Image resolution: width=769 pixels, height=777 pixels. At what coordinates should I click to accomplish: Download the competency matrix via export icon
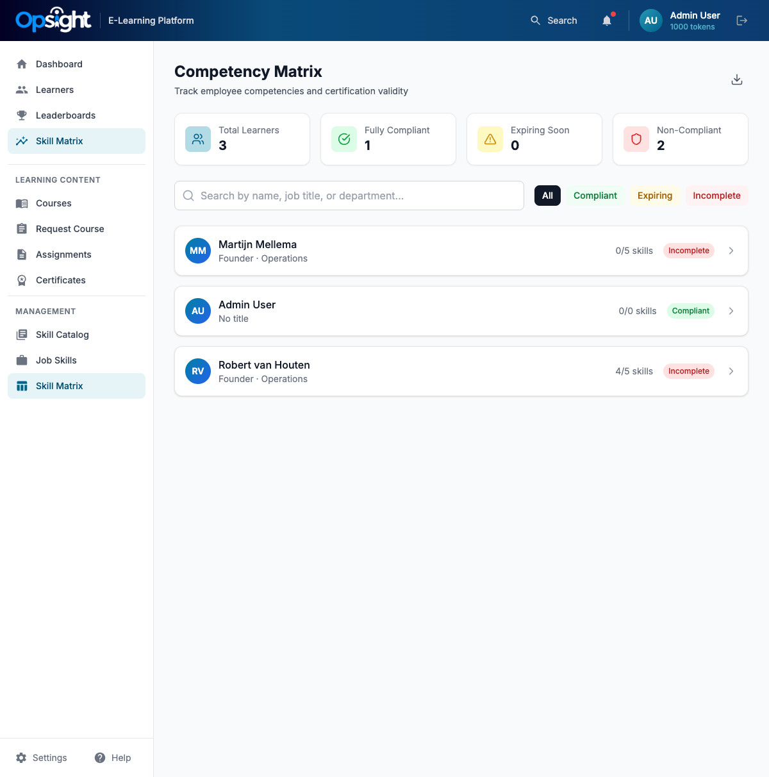pyautogui.click(x=737, y=79)
